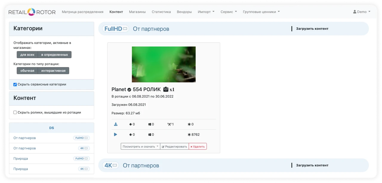Click the Android icon in the play row
This screenshot has height=183, width=382.
click(x=130, y=134)
